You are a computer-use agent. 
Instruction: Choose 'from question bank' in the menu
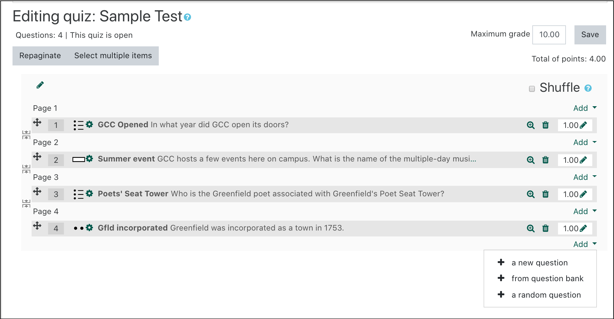[x=547, y=278]
